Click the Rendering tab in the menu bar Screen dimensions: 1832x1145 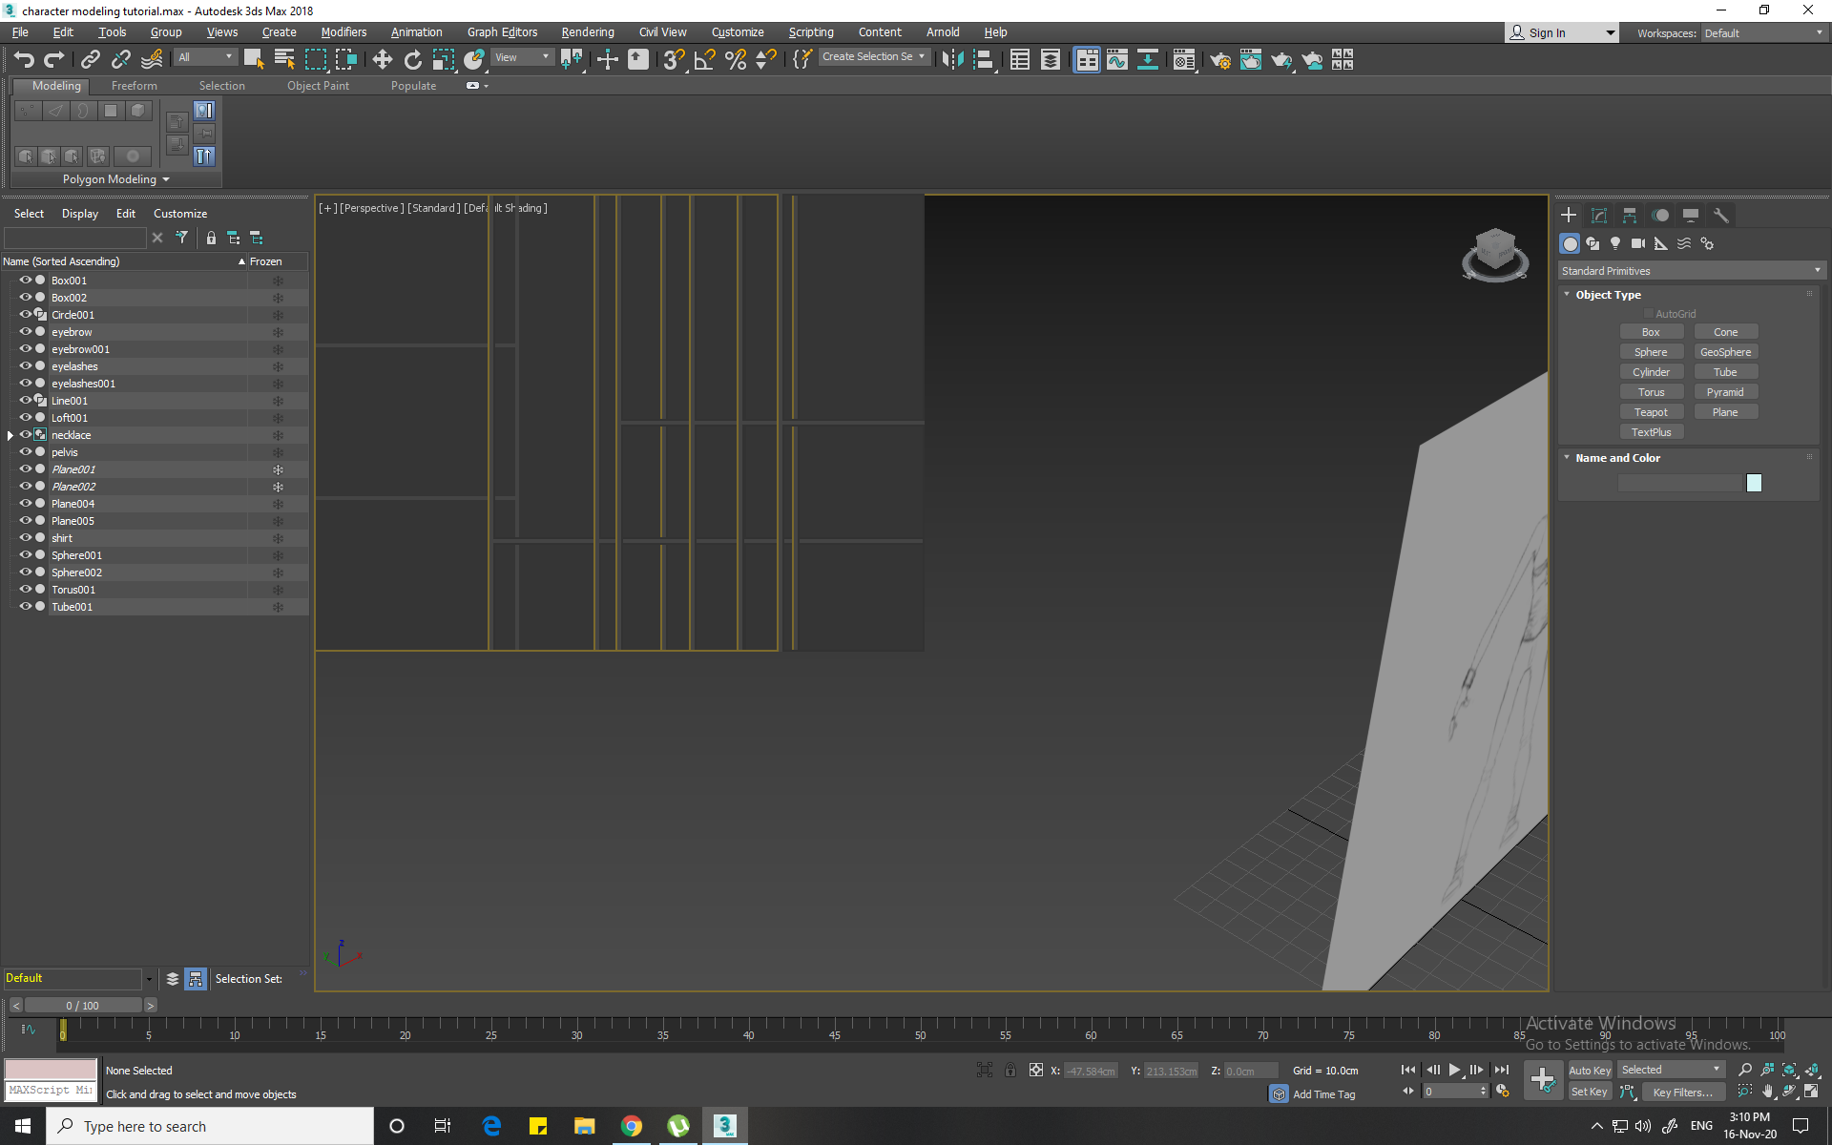pyautogui.click(x=586, y=31)
